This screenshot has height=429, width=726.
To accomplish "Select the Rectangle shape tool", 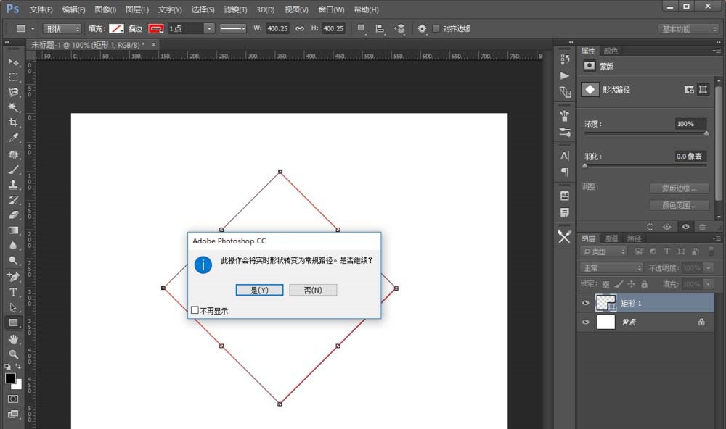I will (13, 322).
